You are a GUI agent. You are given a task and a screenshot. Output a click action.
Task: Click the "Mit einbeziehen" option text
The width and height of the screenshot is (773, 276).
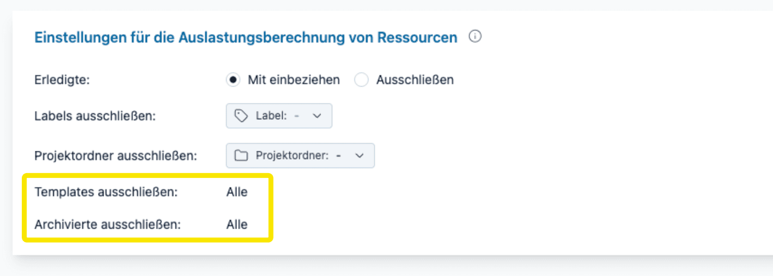click(294, 80)
